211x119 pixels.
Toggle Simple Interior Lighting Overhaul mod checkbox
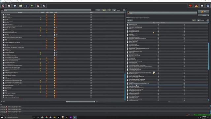(3, 97)
